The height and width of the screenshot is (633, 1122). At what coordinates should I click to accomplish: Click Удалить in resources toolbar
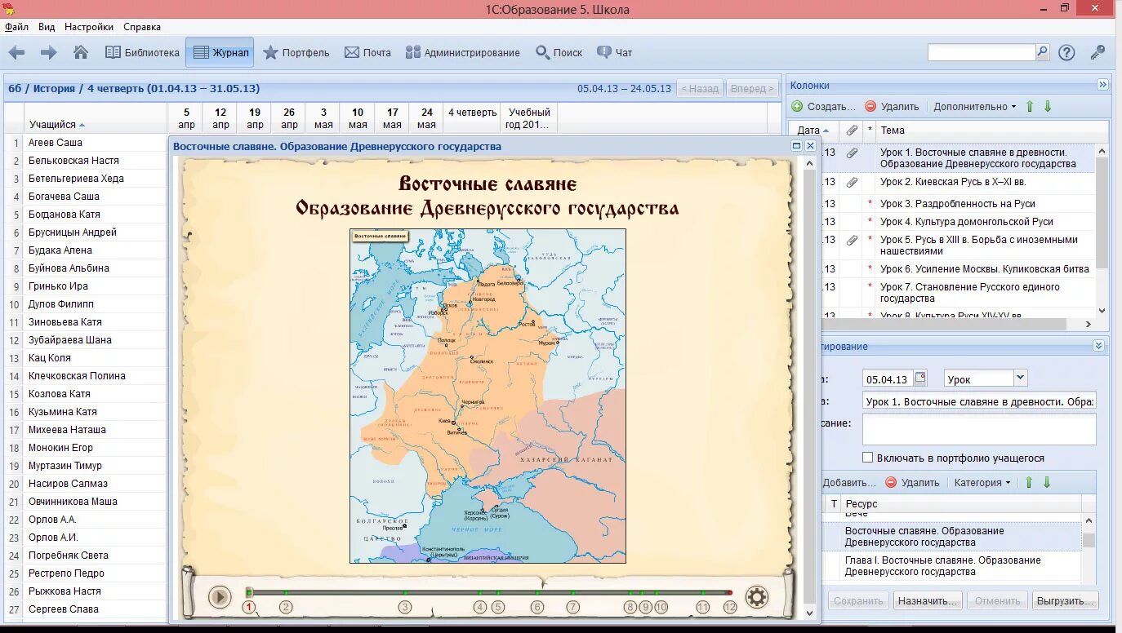click(912, 482)
